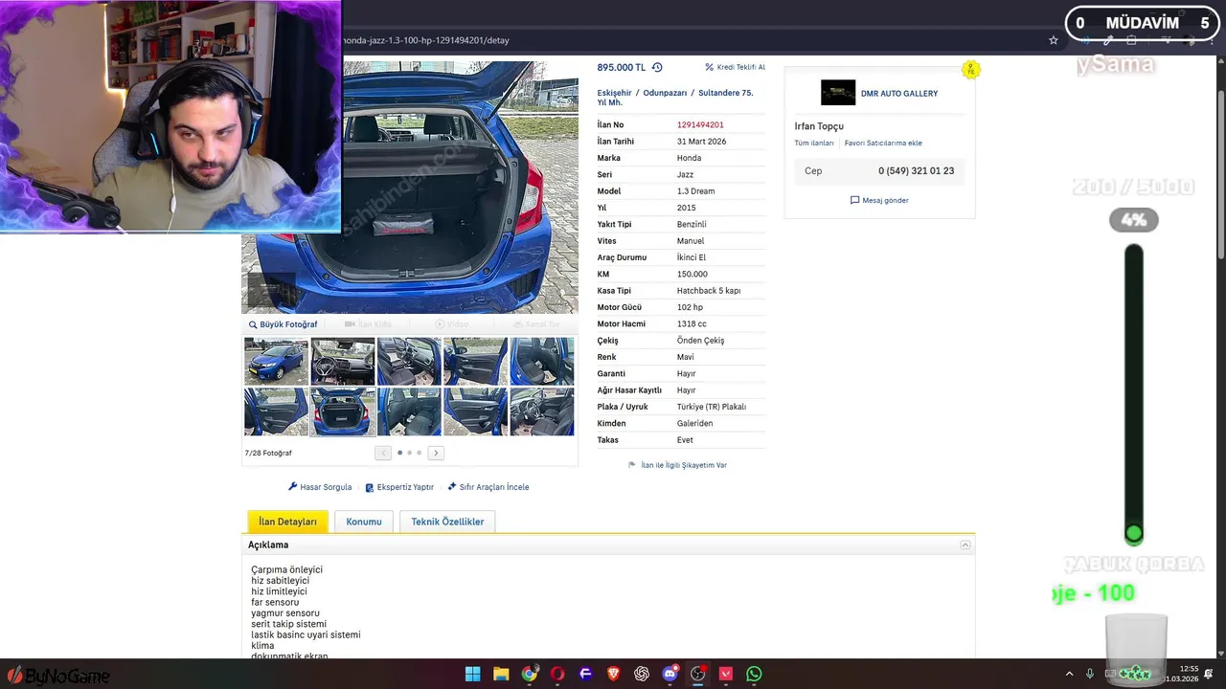Click Model value 1.3 Dream
The image size is (1226, 689).
[x=695, y=191]
